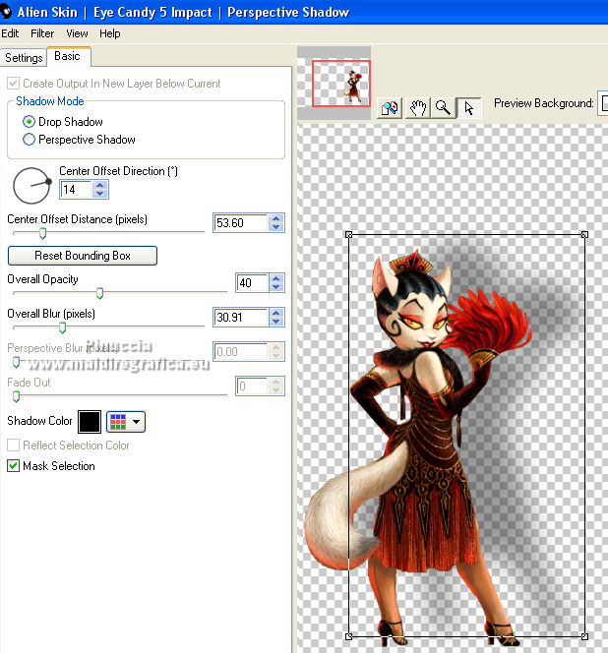The image size is (608, 653).
Task: Select the Hand pan tool
Action: point(418,108)
